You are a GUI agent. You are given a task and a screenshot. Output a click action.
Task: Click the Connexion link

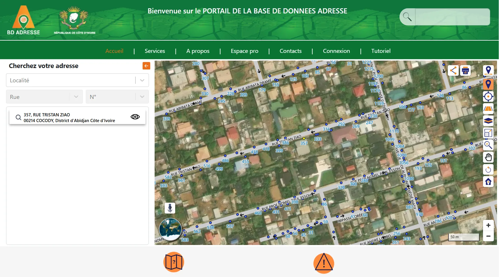pyautogui.click(x=336, y=51)
